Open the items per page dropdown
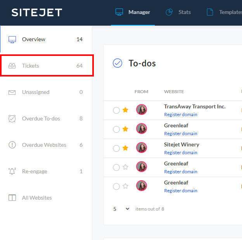242x240 pixels. point(121,209)
